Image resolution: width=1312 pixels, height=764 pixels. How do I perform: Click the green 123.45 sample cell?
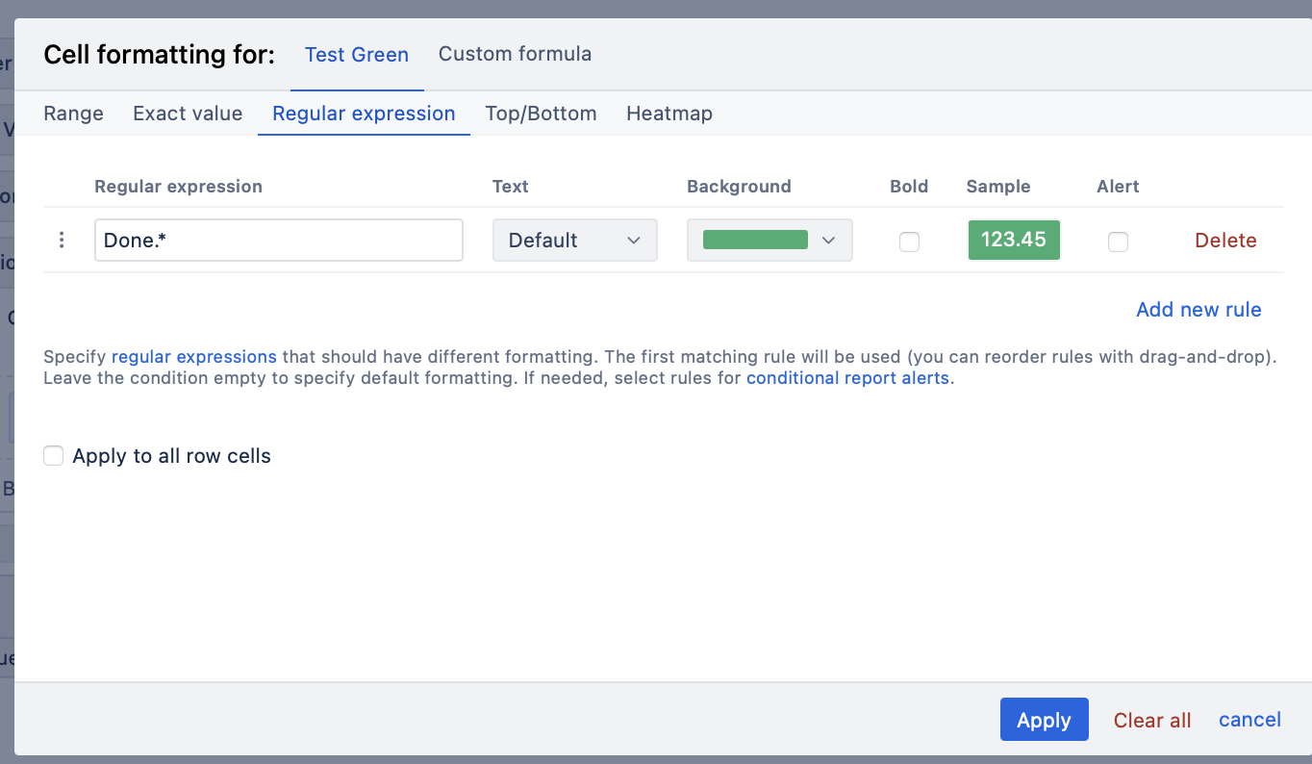click(1014, 240)
